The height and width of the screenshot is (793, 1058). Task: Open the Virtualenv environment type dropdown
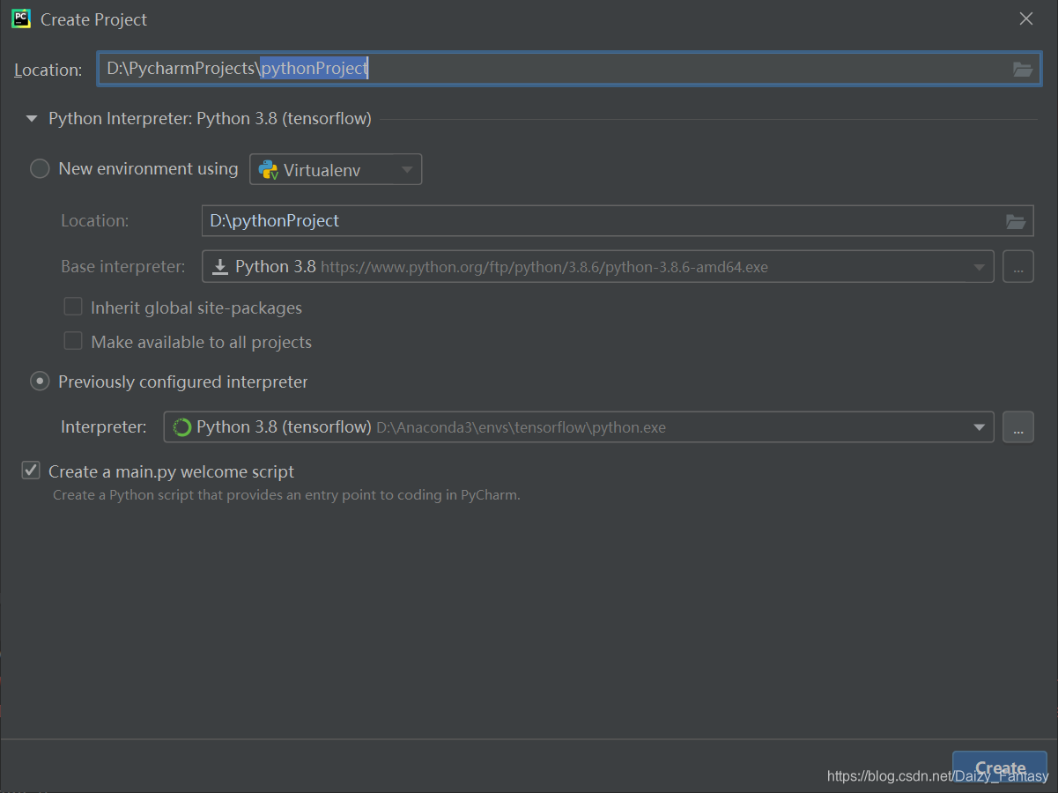coord(336,169)
